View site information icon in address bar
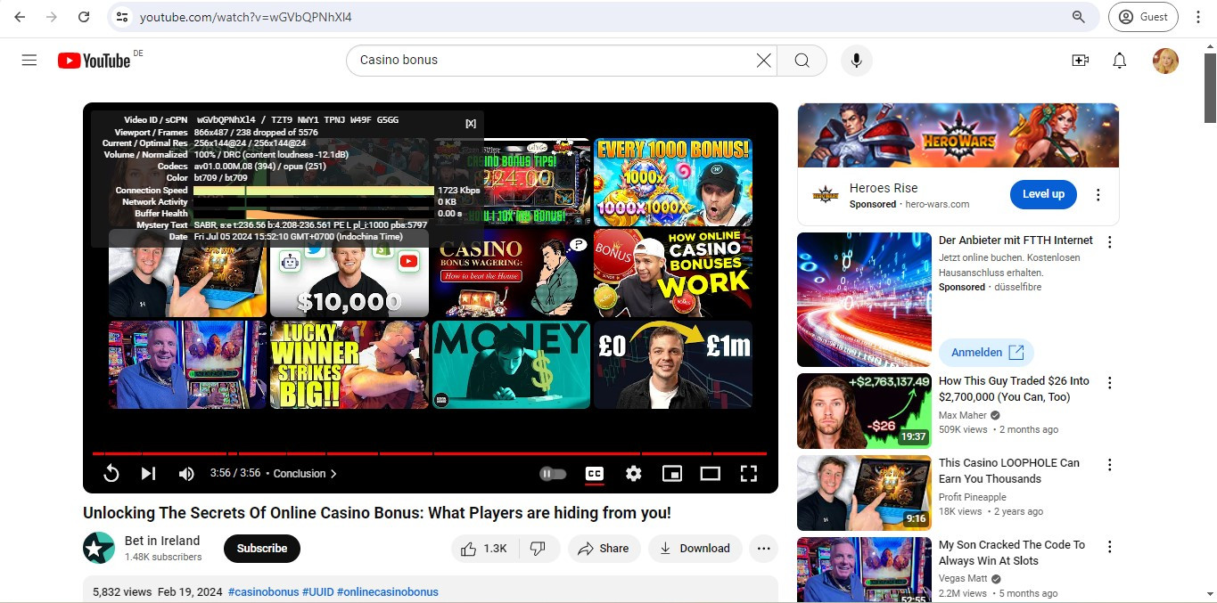Image resolution: width=1217 pixels, height=603 pixels. click(122, 17)
